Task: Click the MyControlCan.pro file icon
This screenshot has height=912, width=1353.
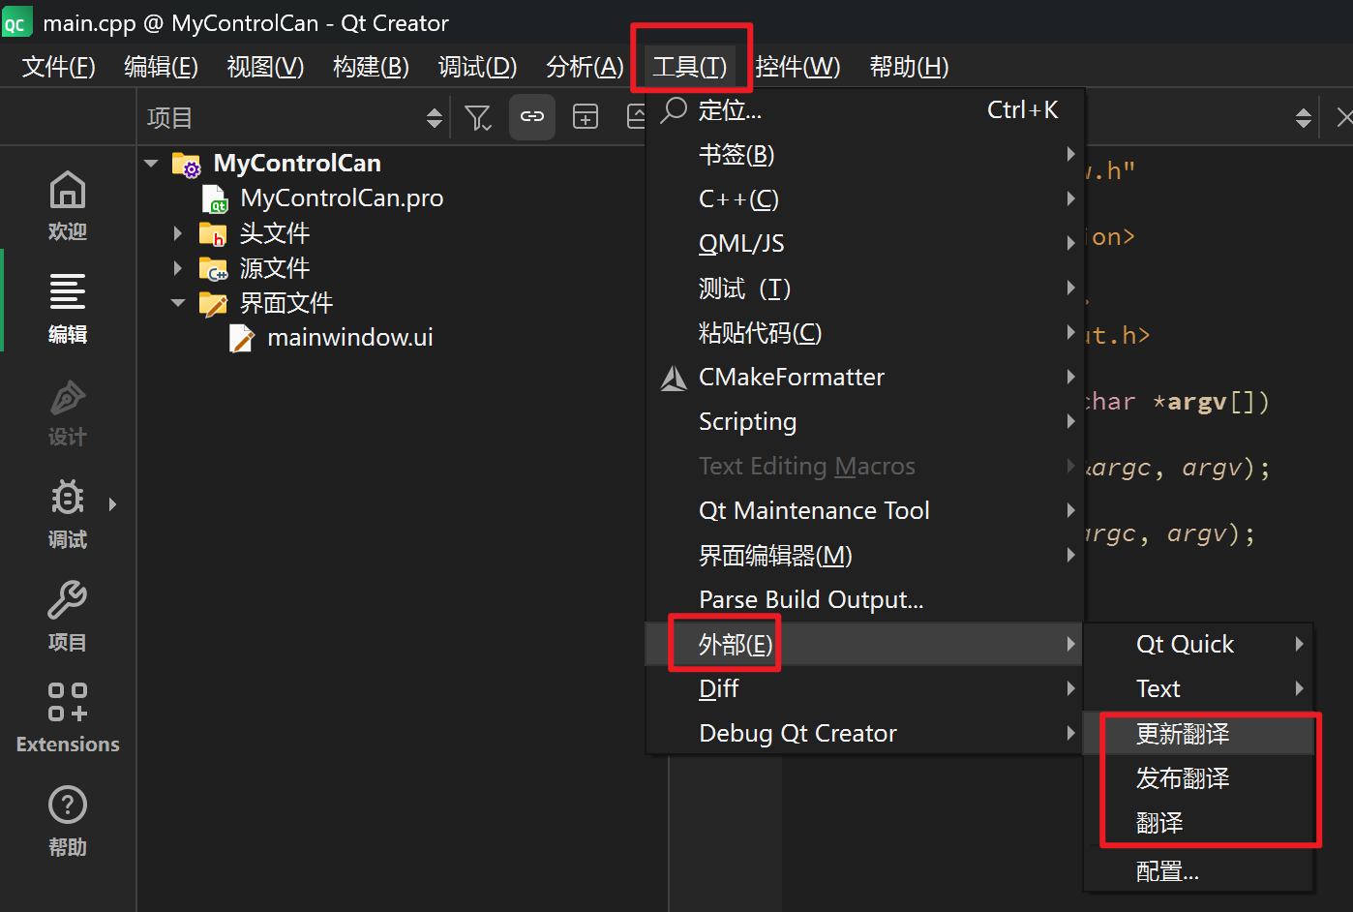Action: (215, 198)
